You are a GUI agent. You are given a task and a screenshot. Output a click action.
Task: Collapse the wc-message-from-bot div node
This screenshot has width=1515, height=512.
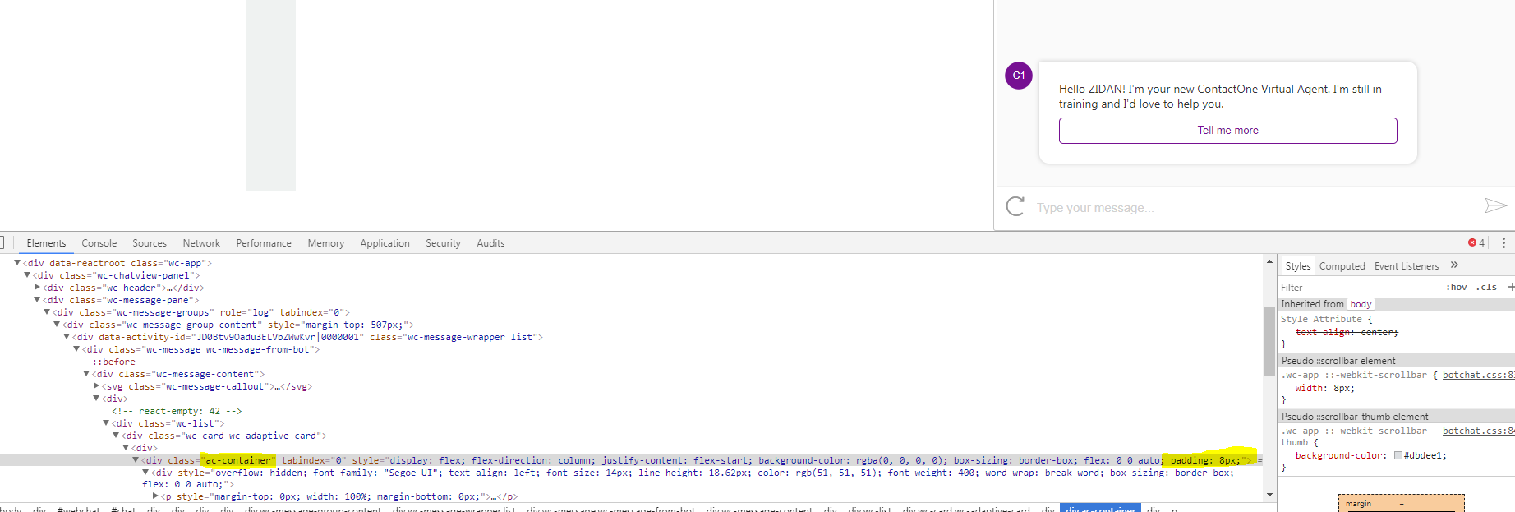(76, 349)
